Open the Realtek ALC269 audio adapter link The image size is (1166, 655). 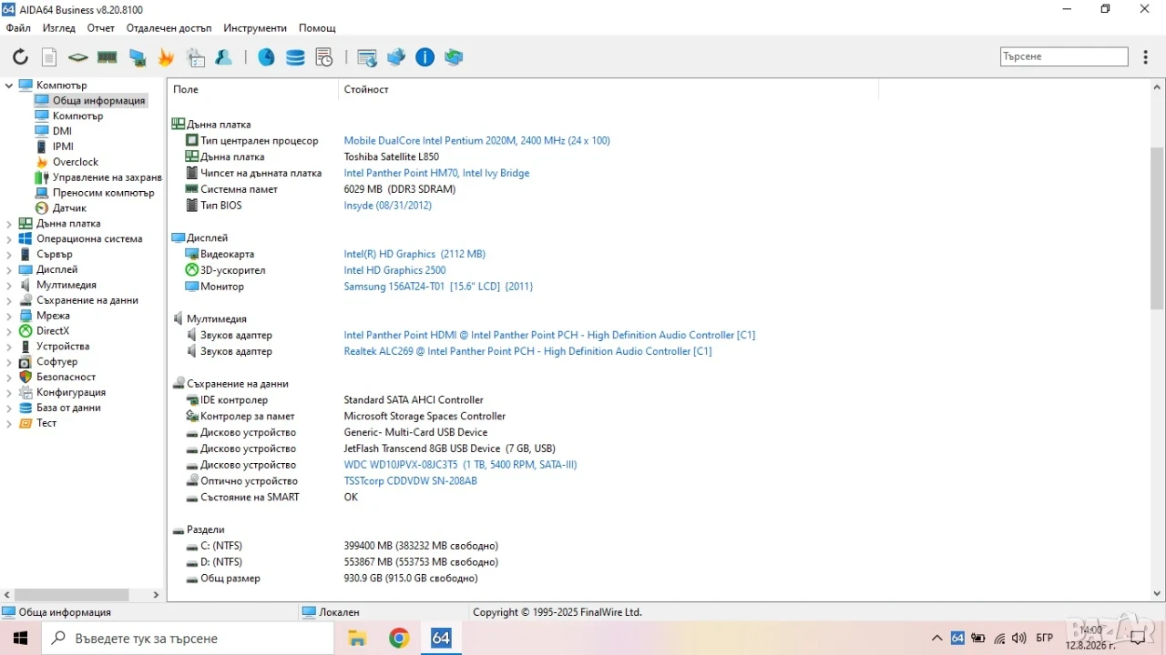(527, 351)
